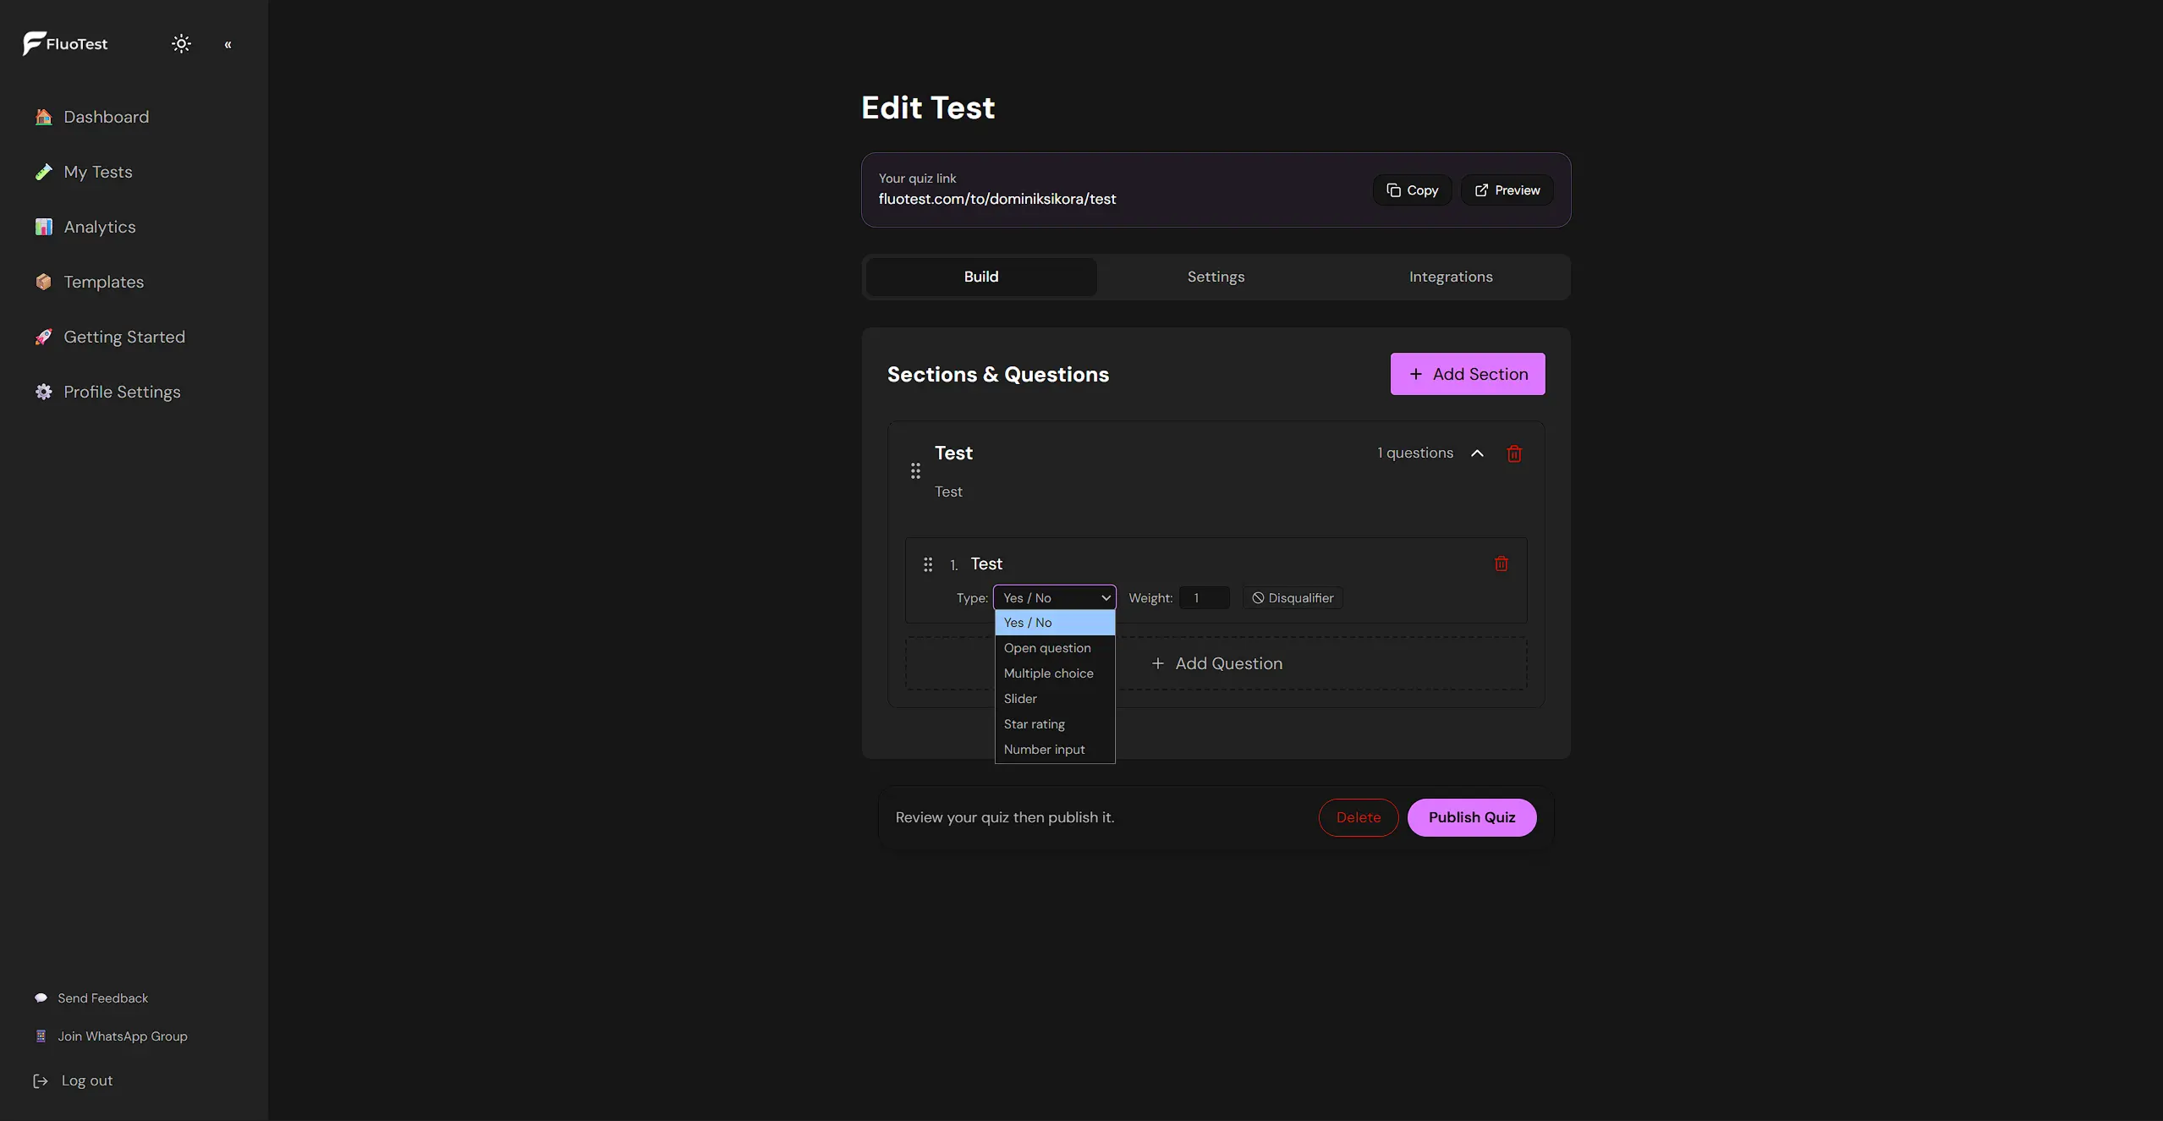Click the Copy quiz link button
Screen dimensions: 2163x1121
1412,190
